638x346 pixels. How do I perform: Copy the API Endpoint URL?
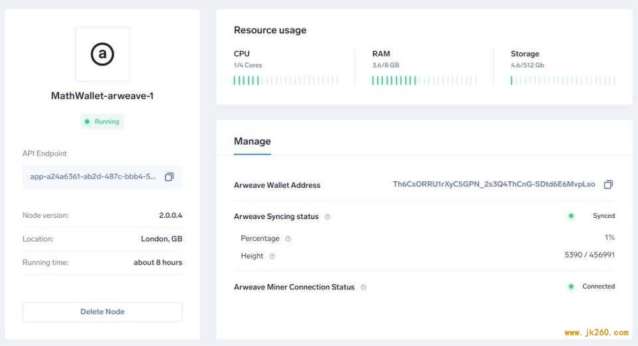point(169,177)
